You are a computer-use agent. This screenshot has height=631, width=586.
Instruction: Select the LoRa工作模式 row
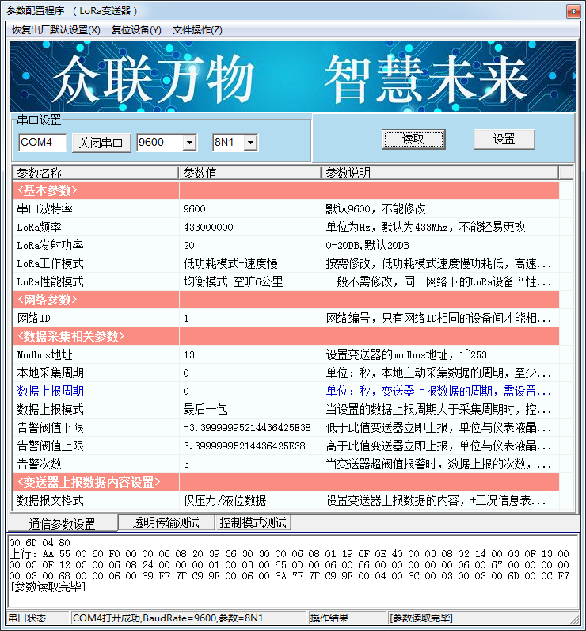pos(286,263)
